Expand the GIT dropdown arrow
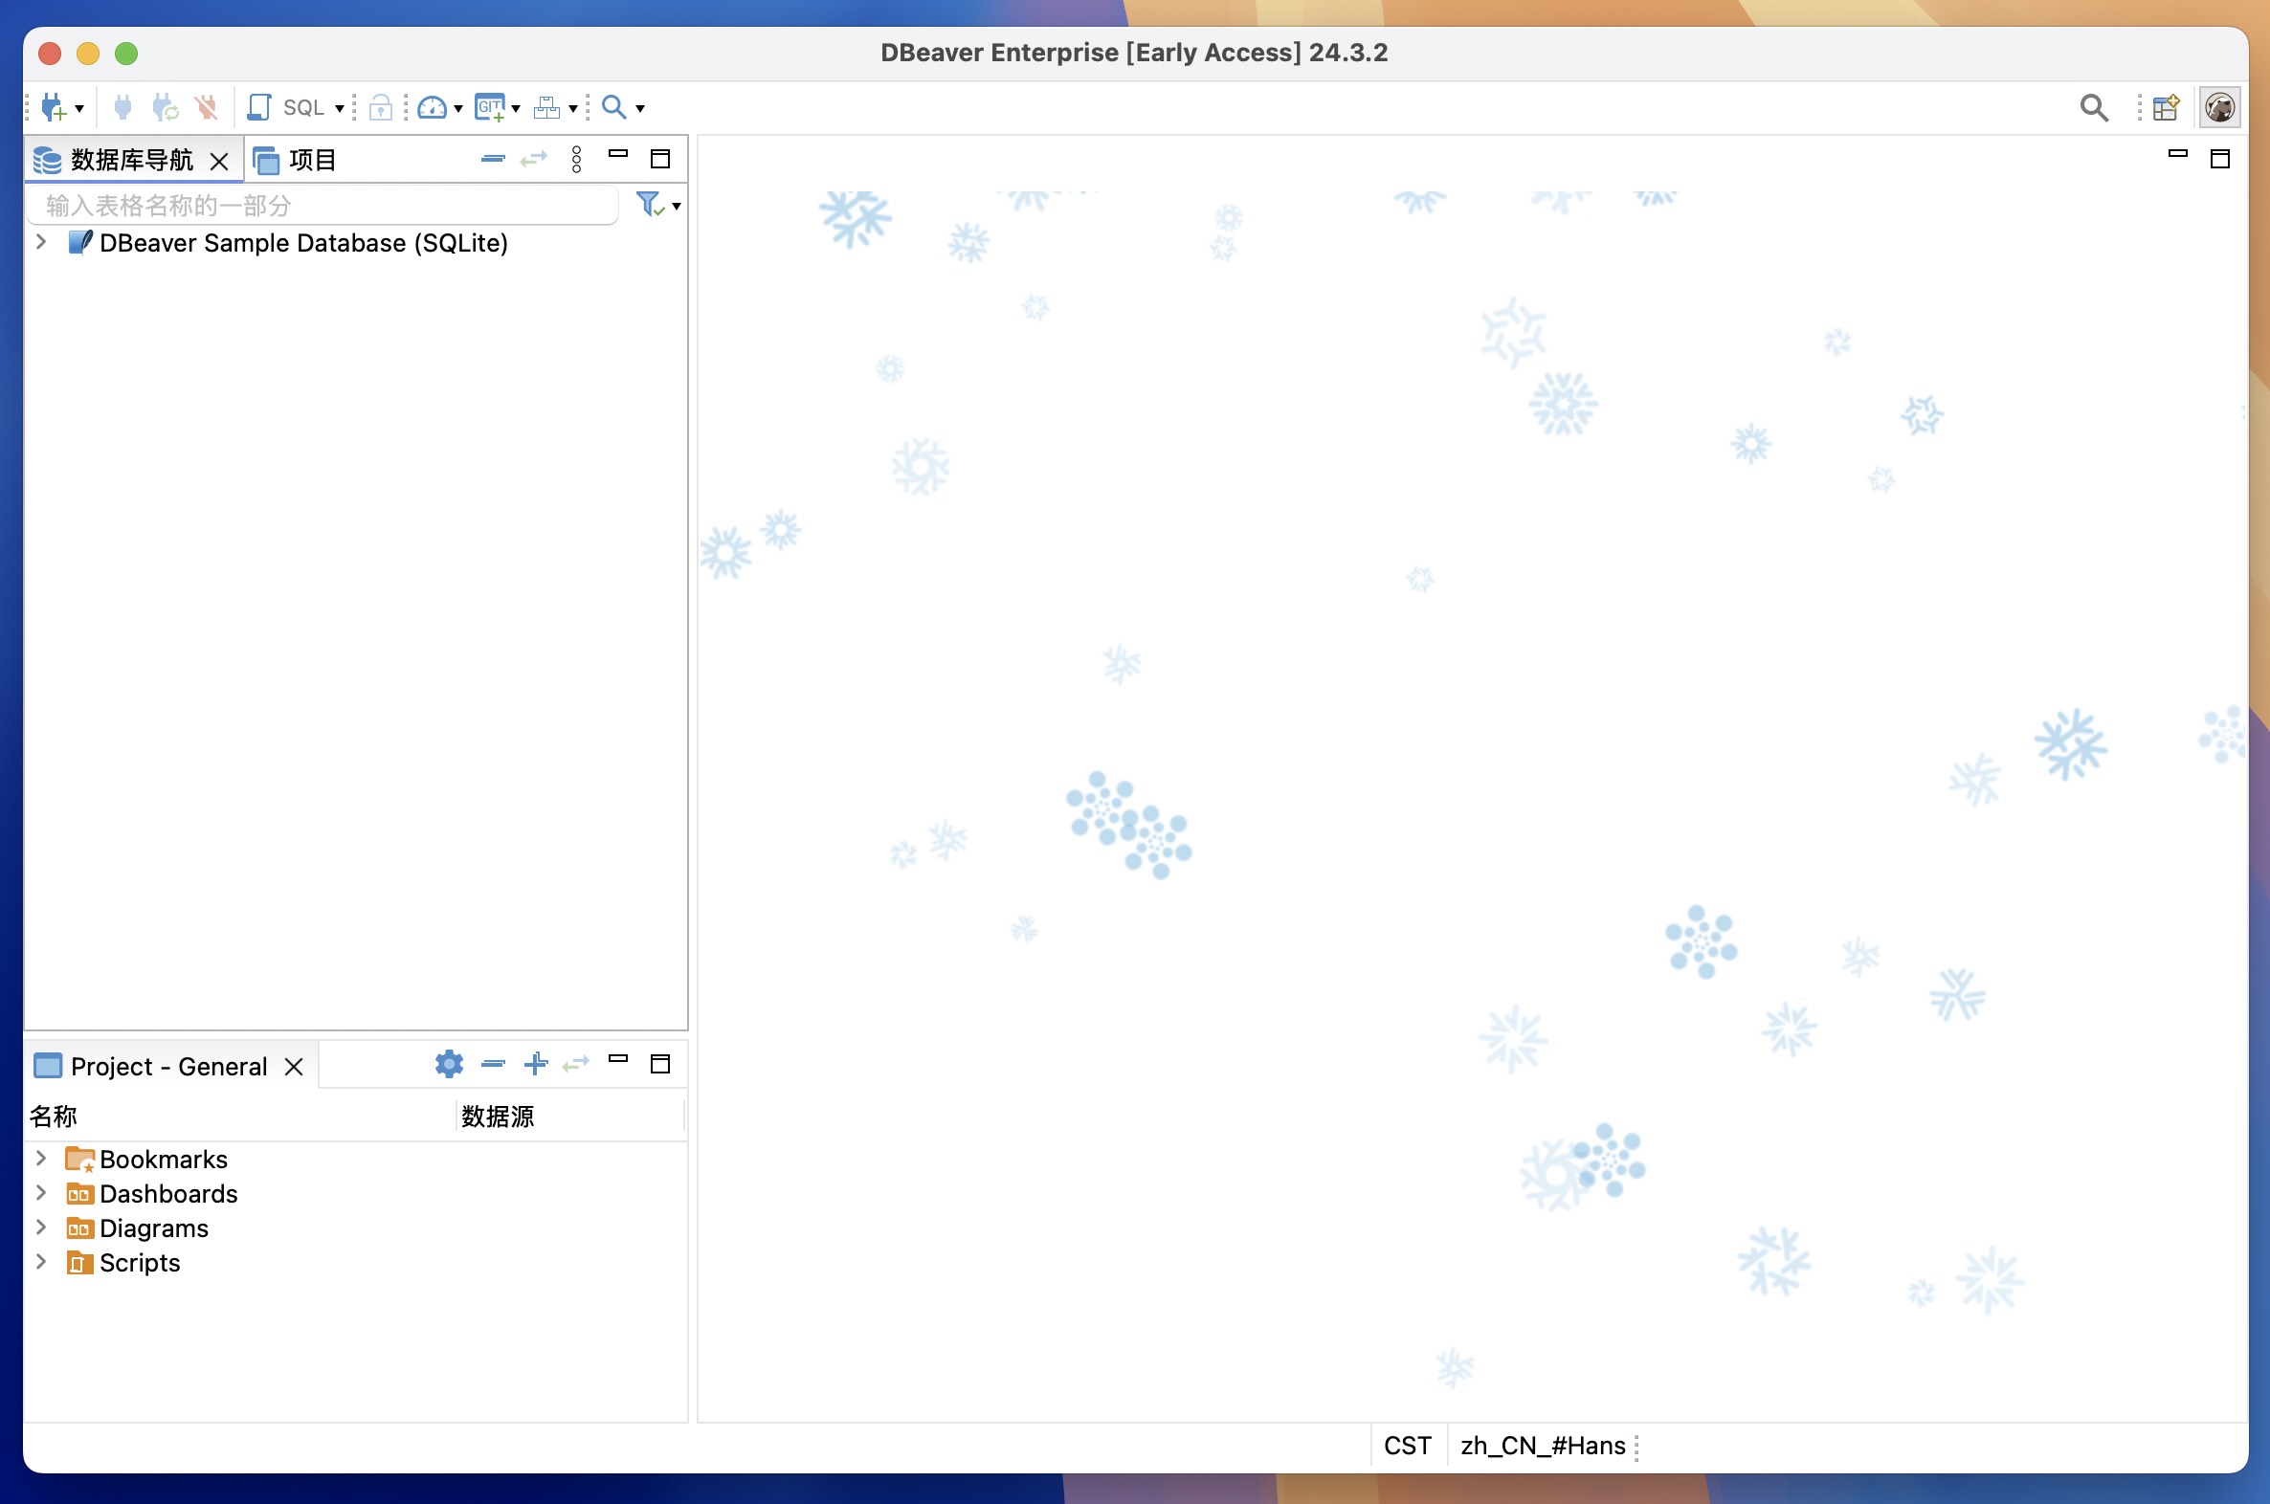This screenshot has width=2270, height=1504. pyautogui.click(x=516, y=108)
